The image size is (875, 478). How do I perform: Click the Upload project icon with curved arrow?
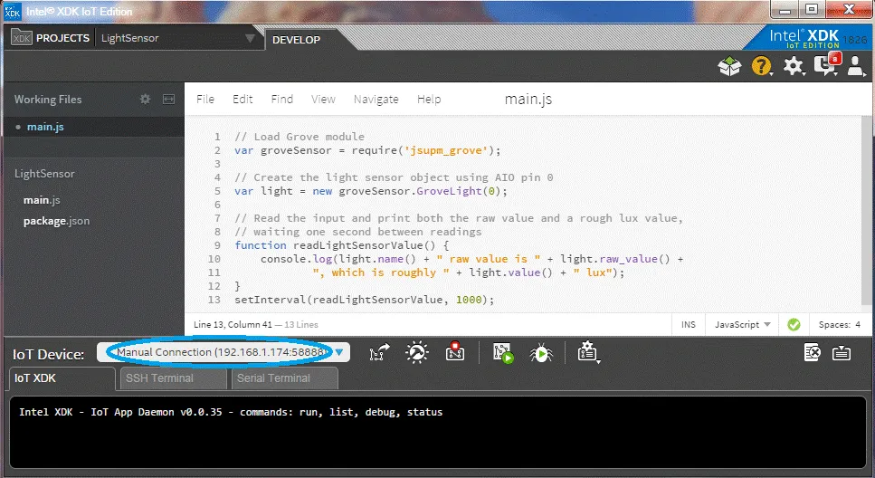click(x=380, y=353)
